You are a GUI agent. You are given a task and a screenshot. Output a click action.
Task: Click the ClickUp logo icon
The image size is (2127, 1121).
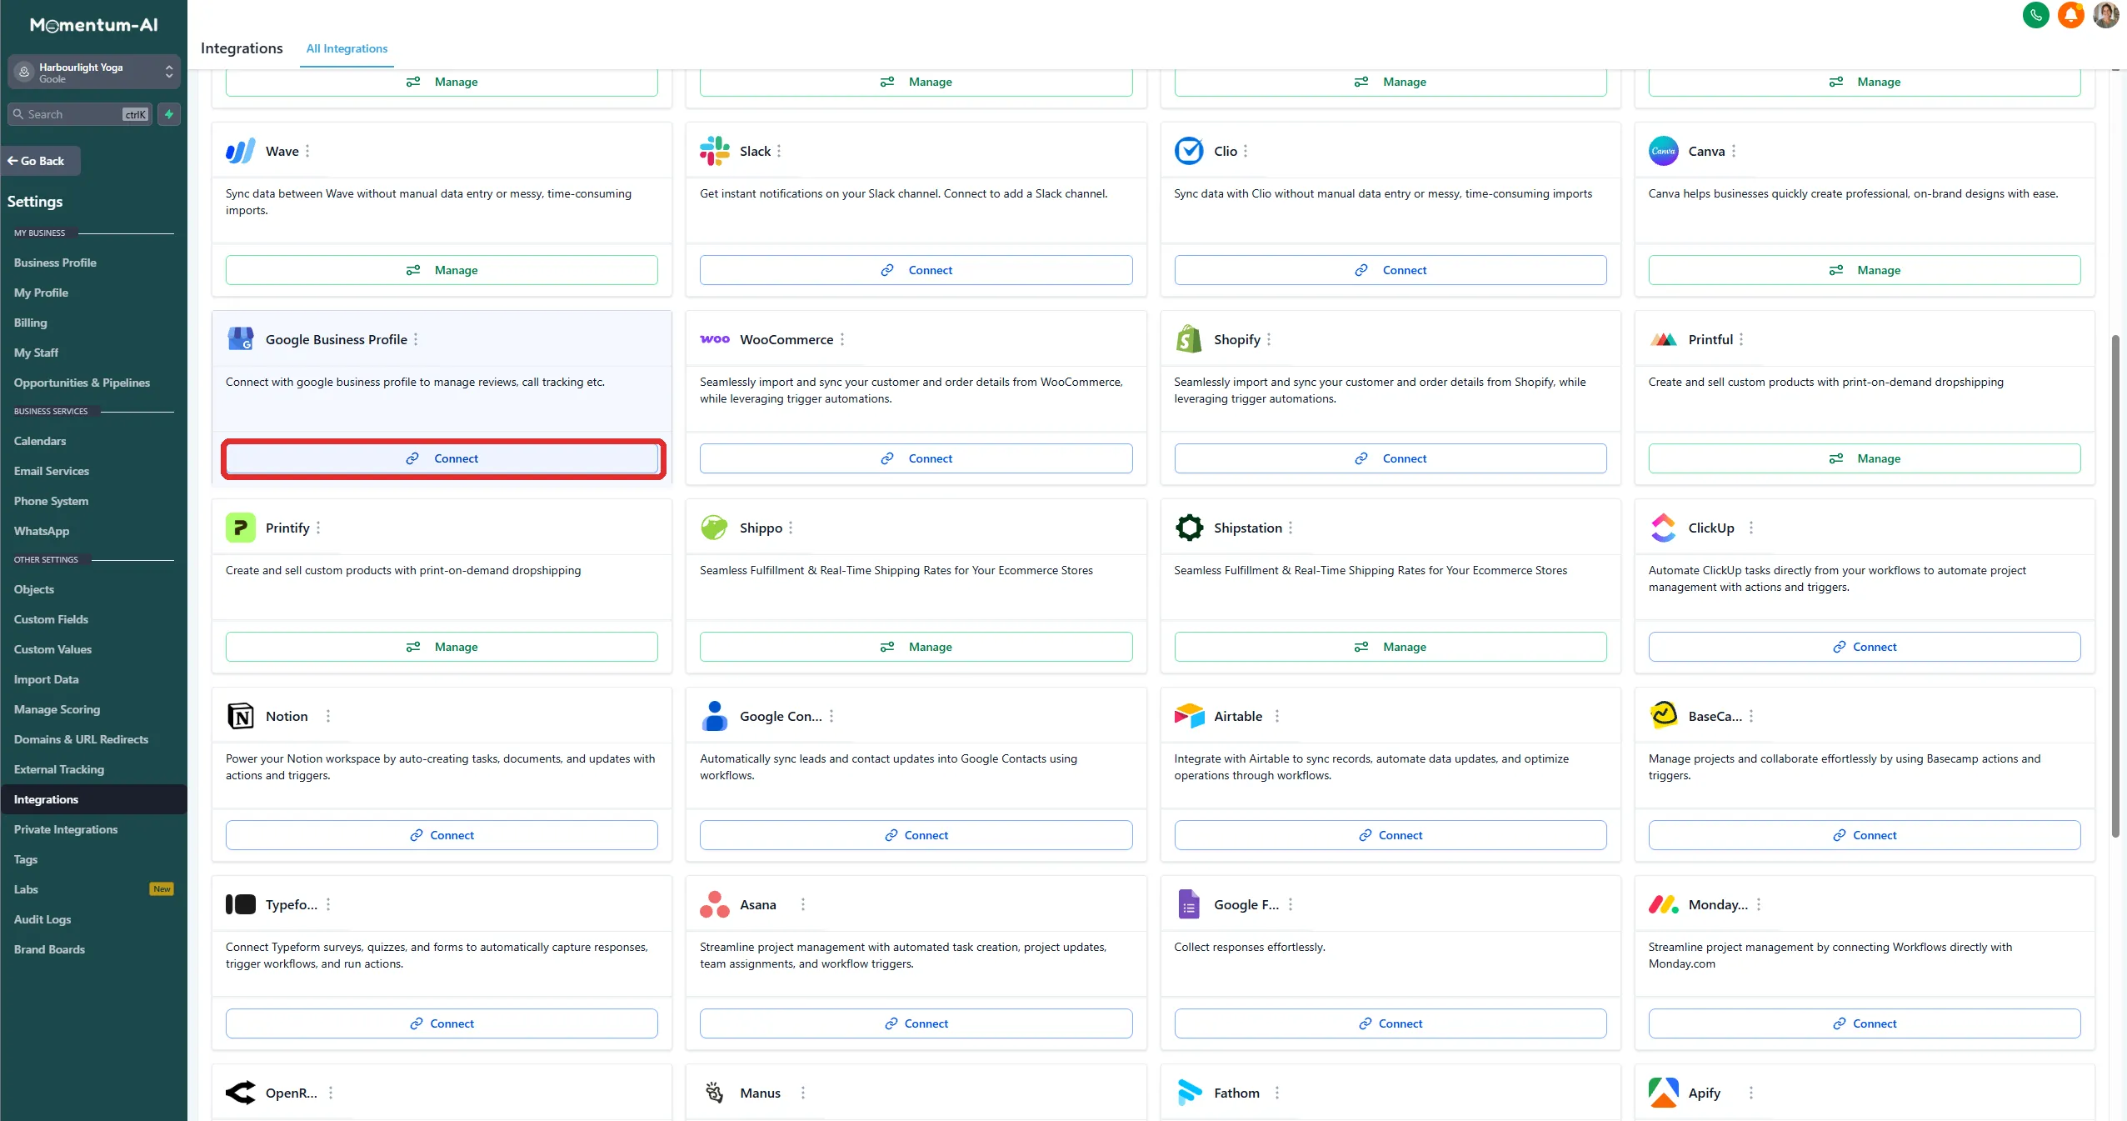click(1663, 528)
